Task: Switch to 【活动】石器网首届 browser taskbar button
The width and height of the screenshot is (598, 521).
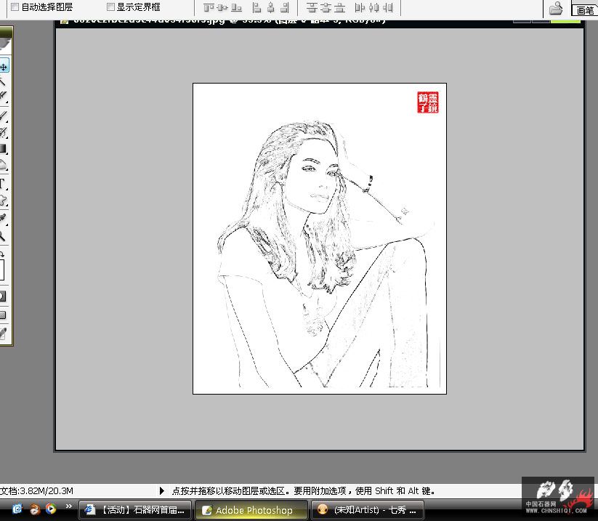Action: [x=135, y=510]
